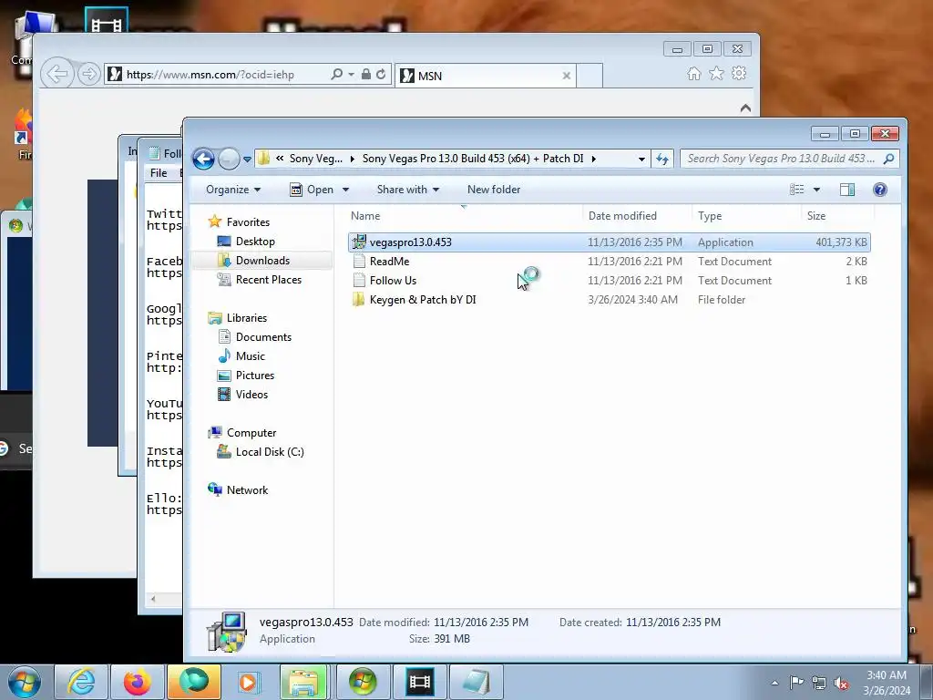Open File menu in Notepad window
The image size is (933, 700).
[x=159, y=173]
